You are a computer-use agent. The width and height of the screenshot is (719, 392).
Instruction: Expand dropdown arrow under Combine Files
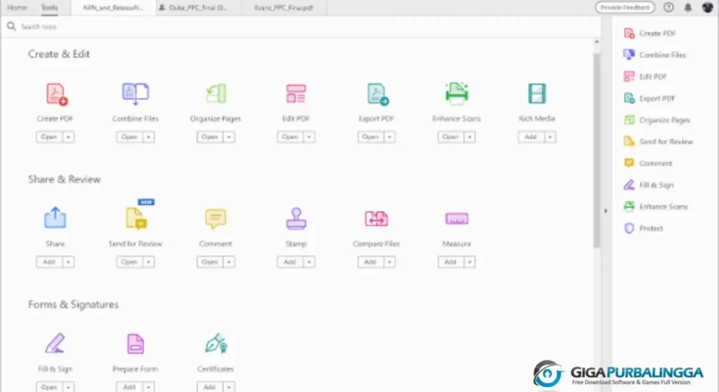click(x=149, y=137)
